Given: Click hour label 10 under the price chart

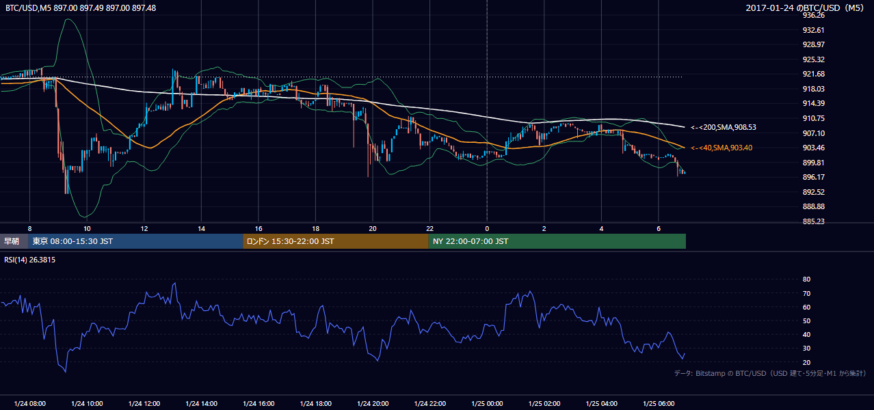Looking at the screenshot, I should pyautogui.click(x=87, y=228).
